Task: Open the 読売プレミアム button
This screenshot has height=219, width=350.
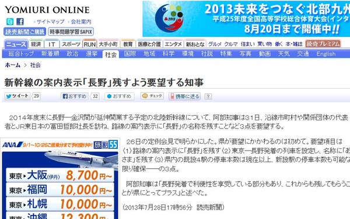Action: click(x=323, y=44)
